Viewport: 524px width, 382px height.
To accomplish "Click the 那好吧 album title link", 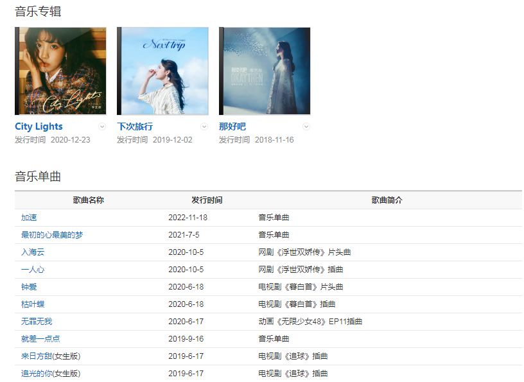I will click(232, 126).
